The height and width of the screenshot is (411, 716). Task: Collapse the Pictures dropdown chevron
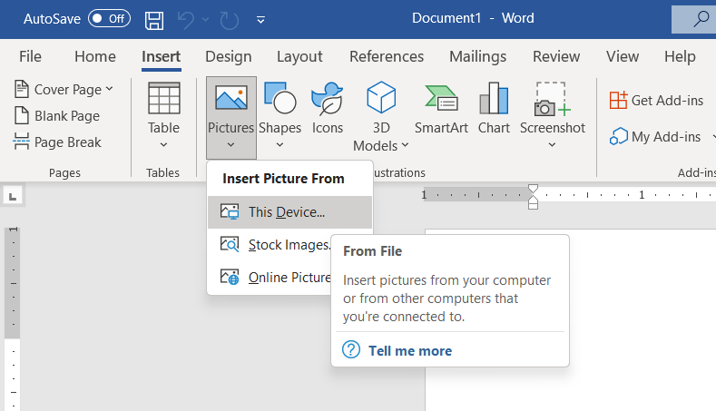point(231,145)
